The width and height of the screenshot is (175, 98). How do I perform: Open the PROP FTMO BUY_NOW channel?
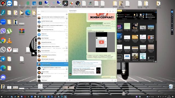point(52,22)
